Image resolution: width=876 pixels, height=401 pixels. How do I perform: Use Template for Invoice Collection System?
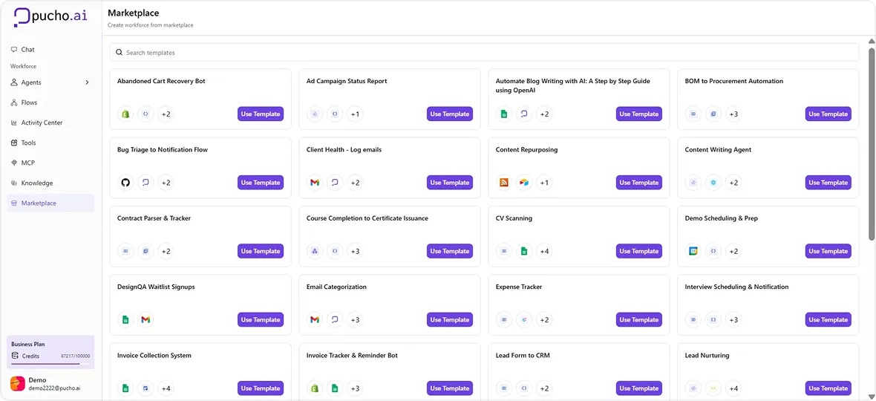click(261, 388)
